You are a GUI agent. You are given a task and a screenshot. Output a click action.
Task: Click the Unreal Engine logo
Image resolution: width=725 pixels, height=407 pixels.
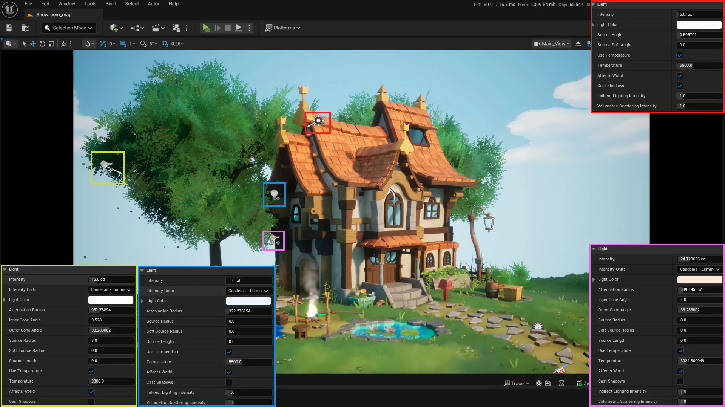click(x=9, y=9)
